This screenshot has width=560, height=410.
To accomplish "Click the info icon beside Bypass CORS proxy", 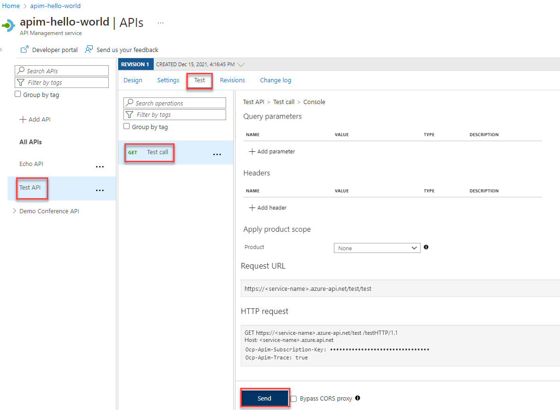I will (357, 399).
